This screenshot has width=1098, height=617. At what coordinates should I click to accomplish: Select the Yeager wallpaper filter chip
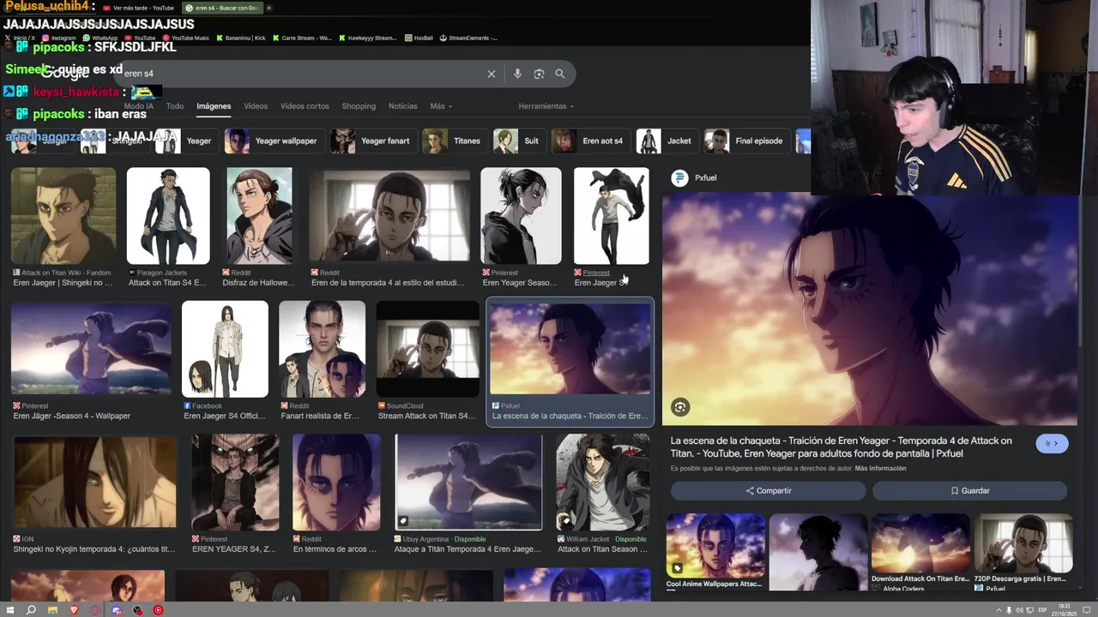point(274,141)
